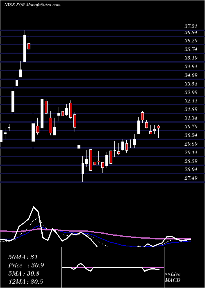Click the 35.74 price axis label
This screenshot has height=288, width=205.
(191, 49)
